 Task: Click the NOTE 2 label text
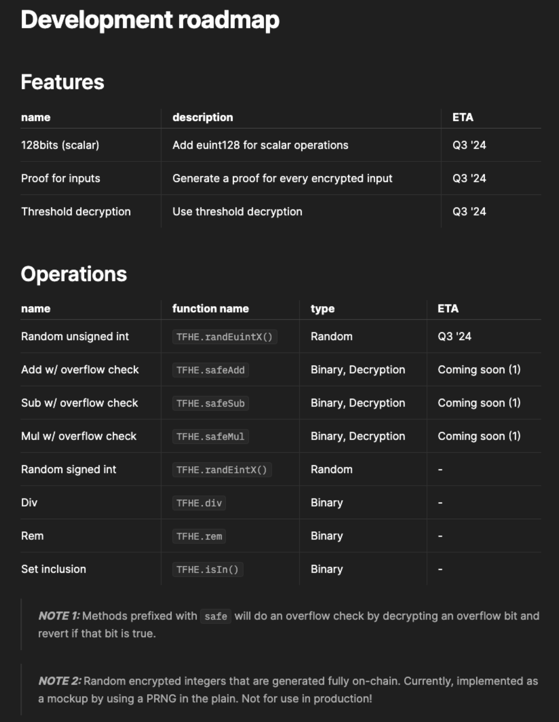[x=60, y=681]
